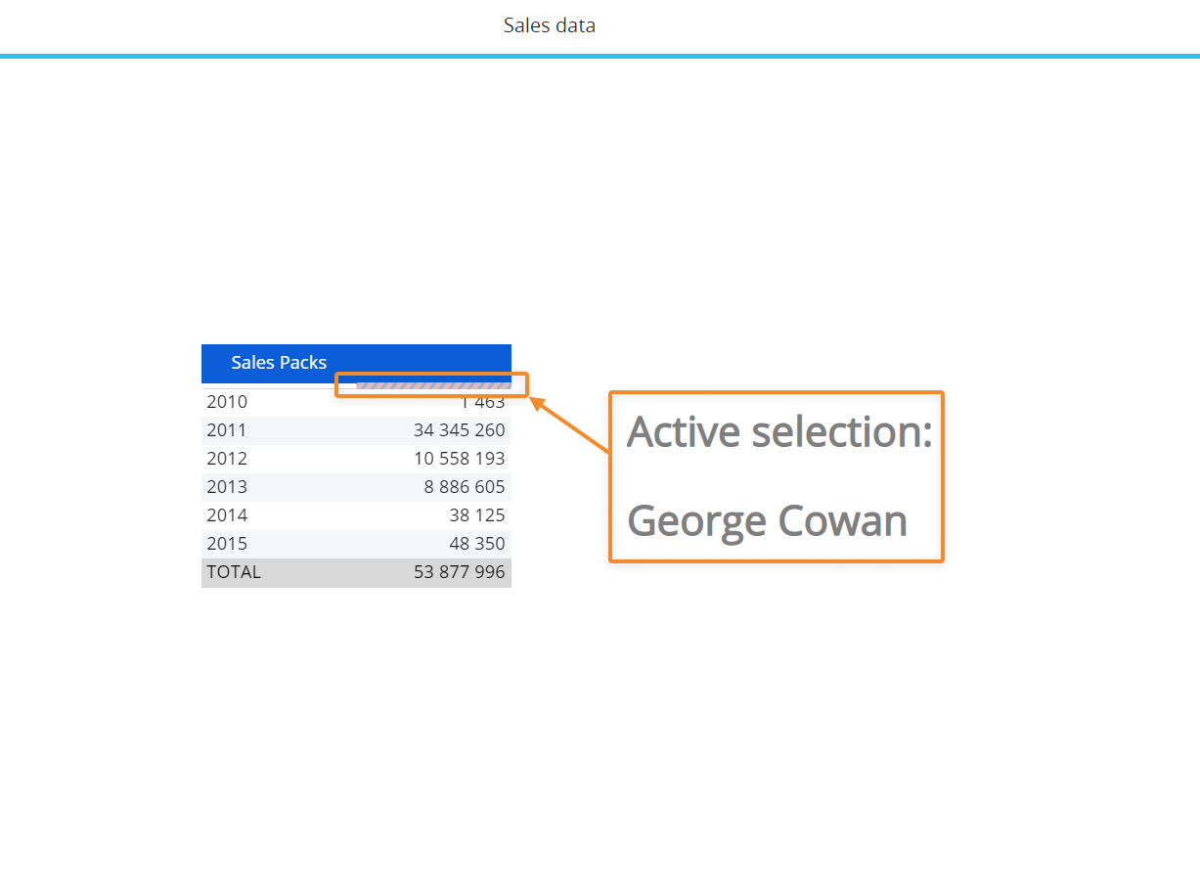
Task: Select the 2010 year row label
Action: (227, 402)
